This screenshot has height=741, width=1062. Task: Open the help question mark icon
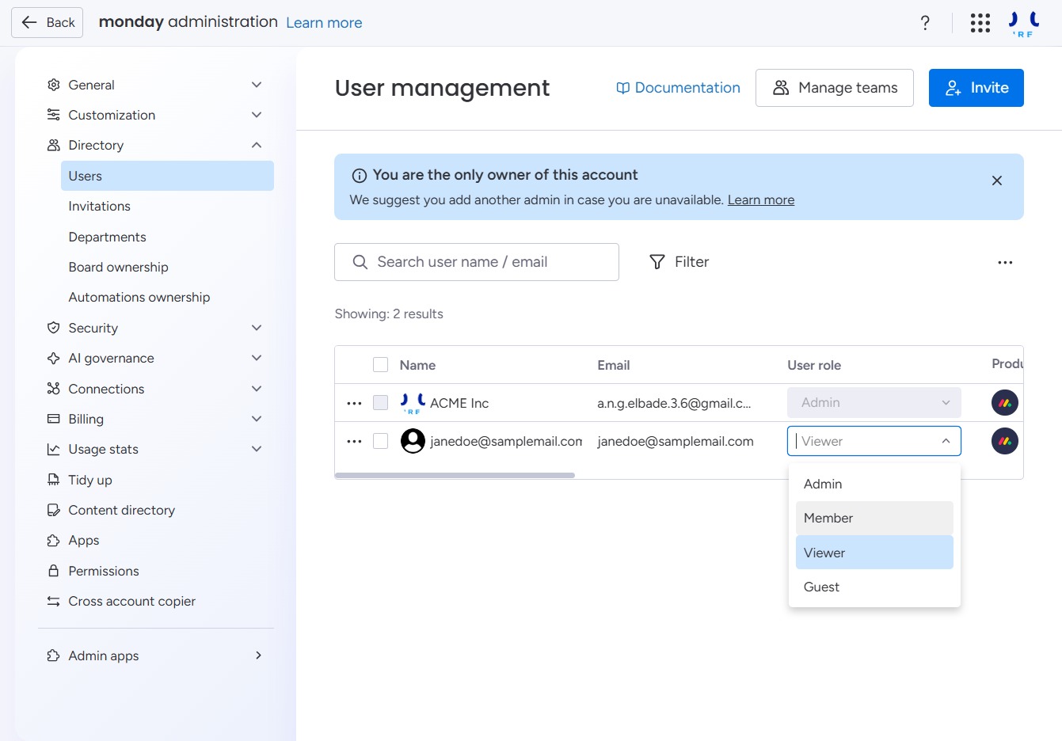coord(925,23)
